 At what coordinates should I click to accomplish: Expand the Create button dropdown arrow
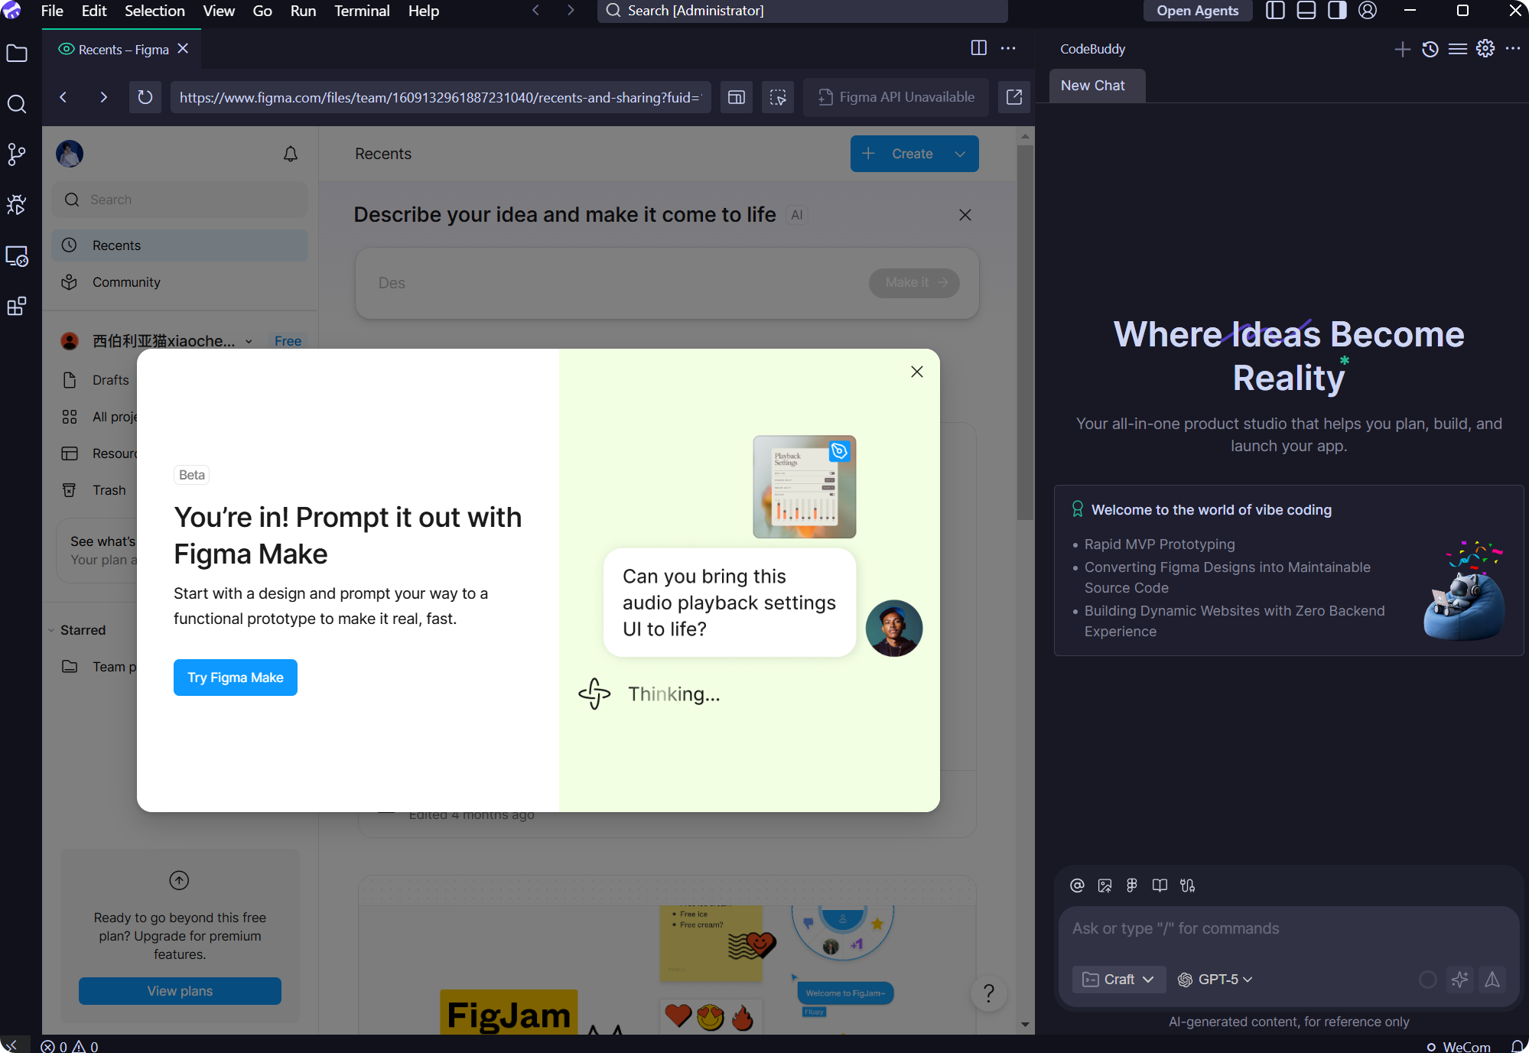point(960,154)
